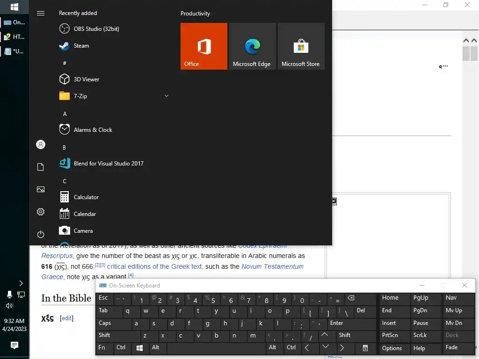Open the 7-Zip folder entry
The height and width of the screenshot is (359, 479).
(x=114, y=96)
